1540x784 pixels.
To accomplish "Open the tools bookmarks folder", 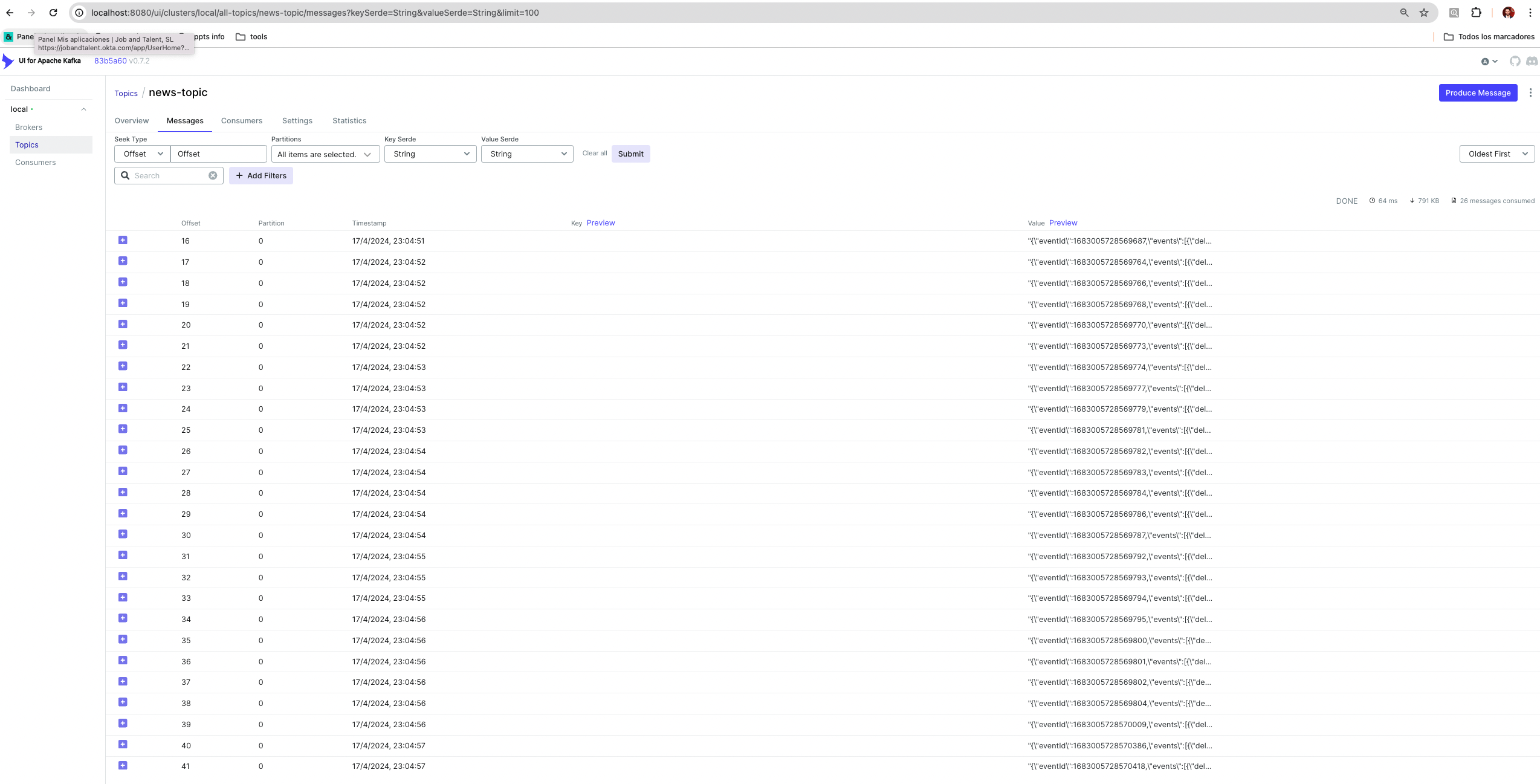I will (251, 37).
